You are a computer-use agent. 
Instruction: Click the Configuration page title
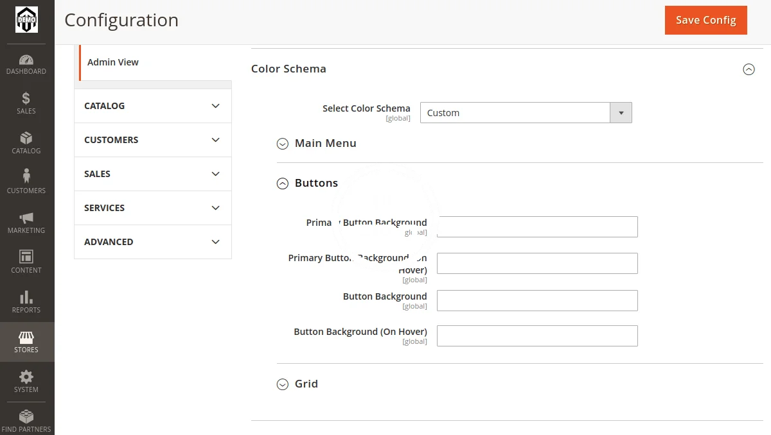click(x=121, y=20)
